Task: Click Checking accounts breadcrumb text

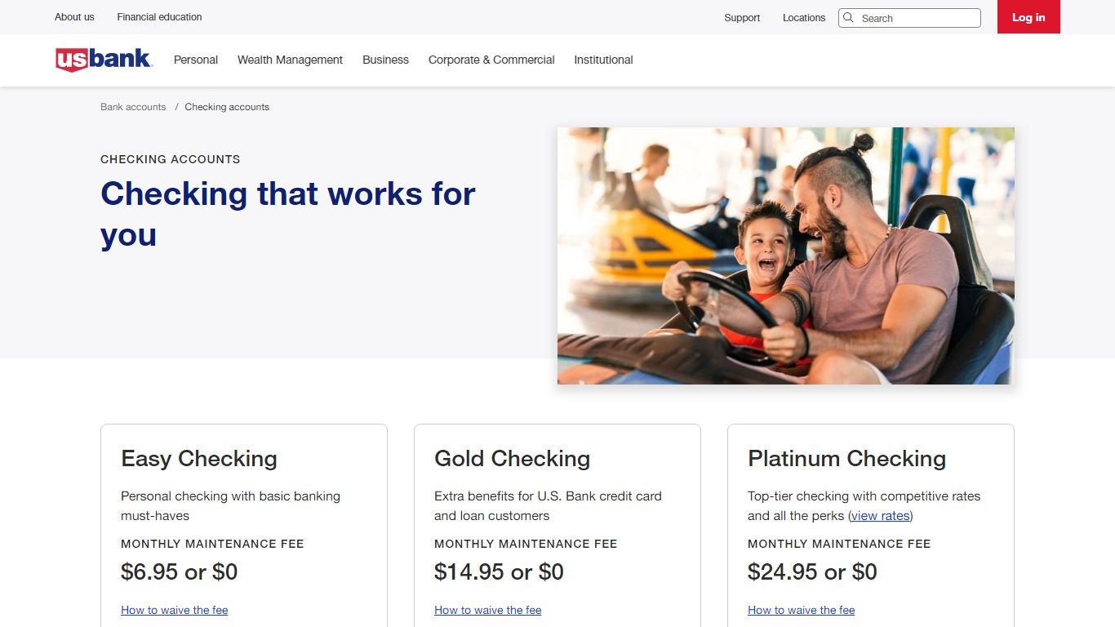Action: [227, 107]
